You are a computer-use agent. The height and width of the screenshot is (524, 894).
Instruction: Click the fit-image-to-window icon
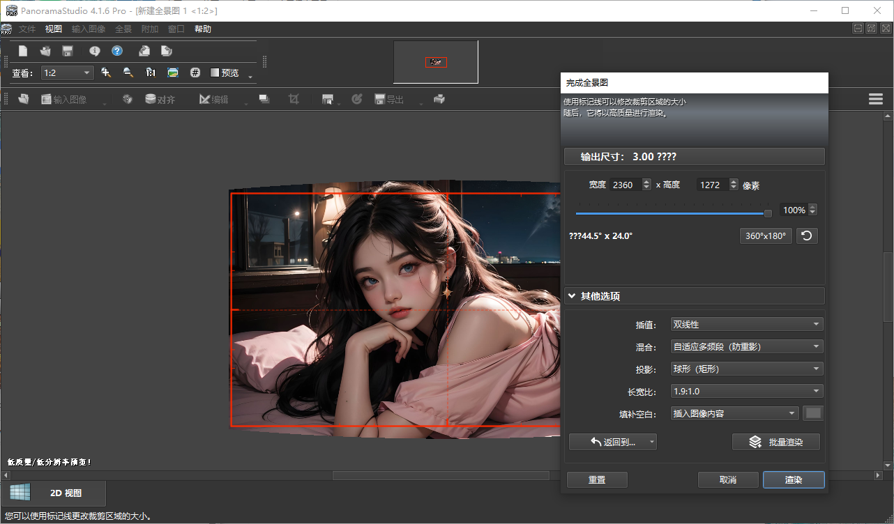pyautogui.click(x=173, y=72)
